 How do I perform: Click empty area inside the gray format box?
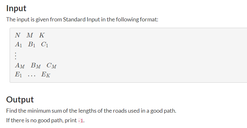tap(142, 55)
